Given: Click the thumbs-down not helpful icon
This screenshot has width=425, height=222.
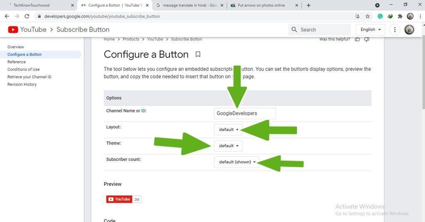Looking at the screenshot, I should tap(367, 39).
